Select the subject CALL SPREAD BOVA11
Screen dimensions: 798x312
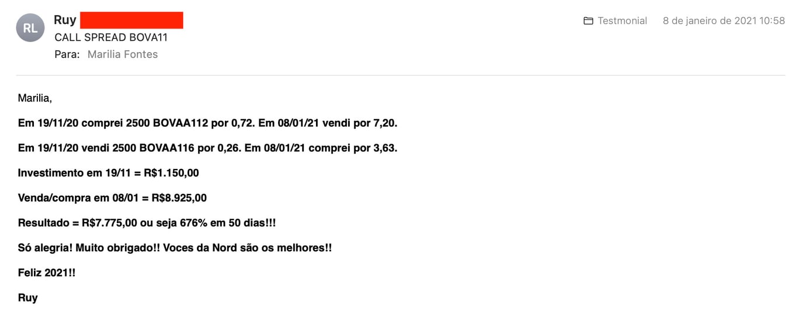111,37
